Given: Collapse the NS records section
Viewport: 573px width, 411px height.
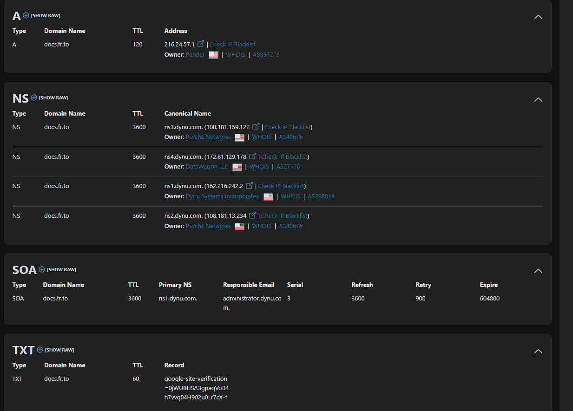Looking at the screenshot, I should point(538,99).
